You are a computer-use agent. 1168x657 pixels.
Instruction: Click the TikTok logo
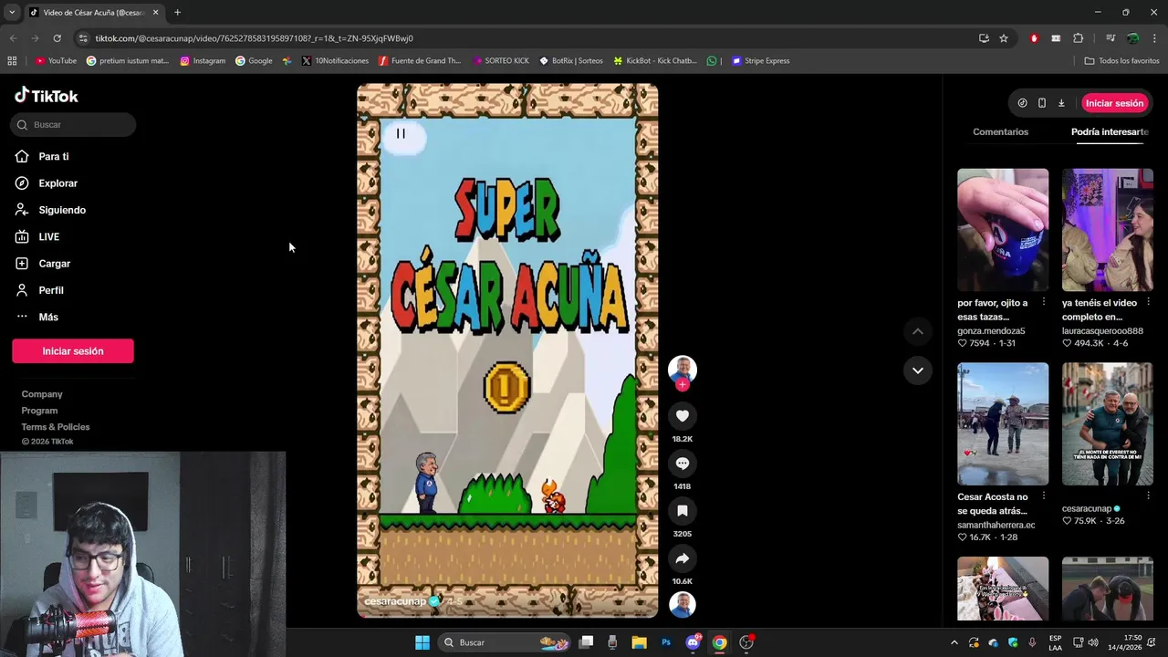point(47,96)
